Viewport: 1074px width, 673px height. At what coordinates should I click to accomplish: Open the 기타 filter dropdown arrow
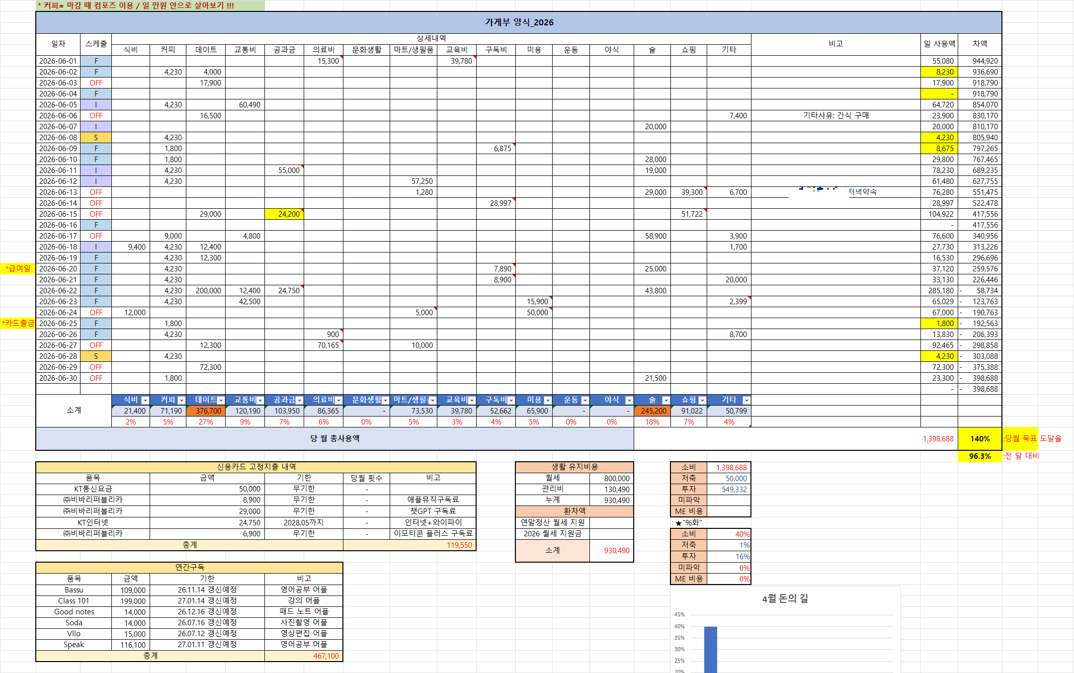coord(746,400)
